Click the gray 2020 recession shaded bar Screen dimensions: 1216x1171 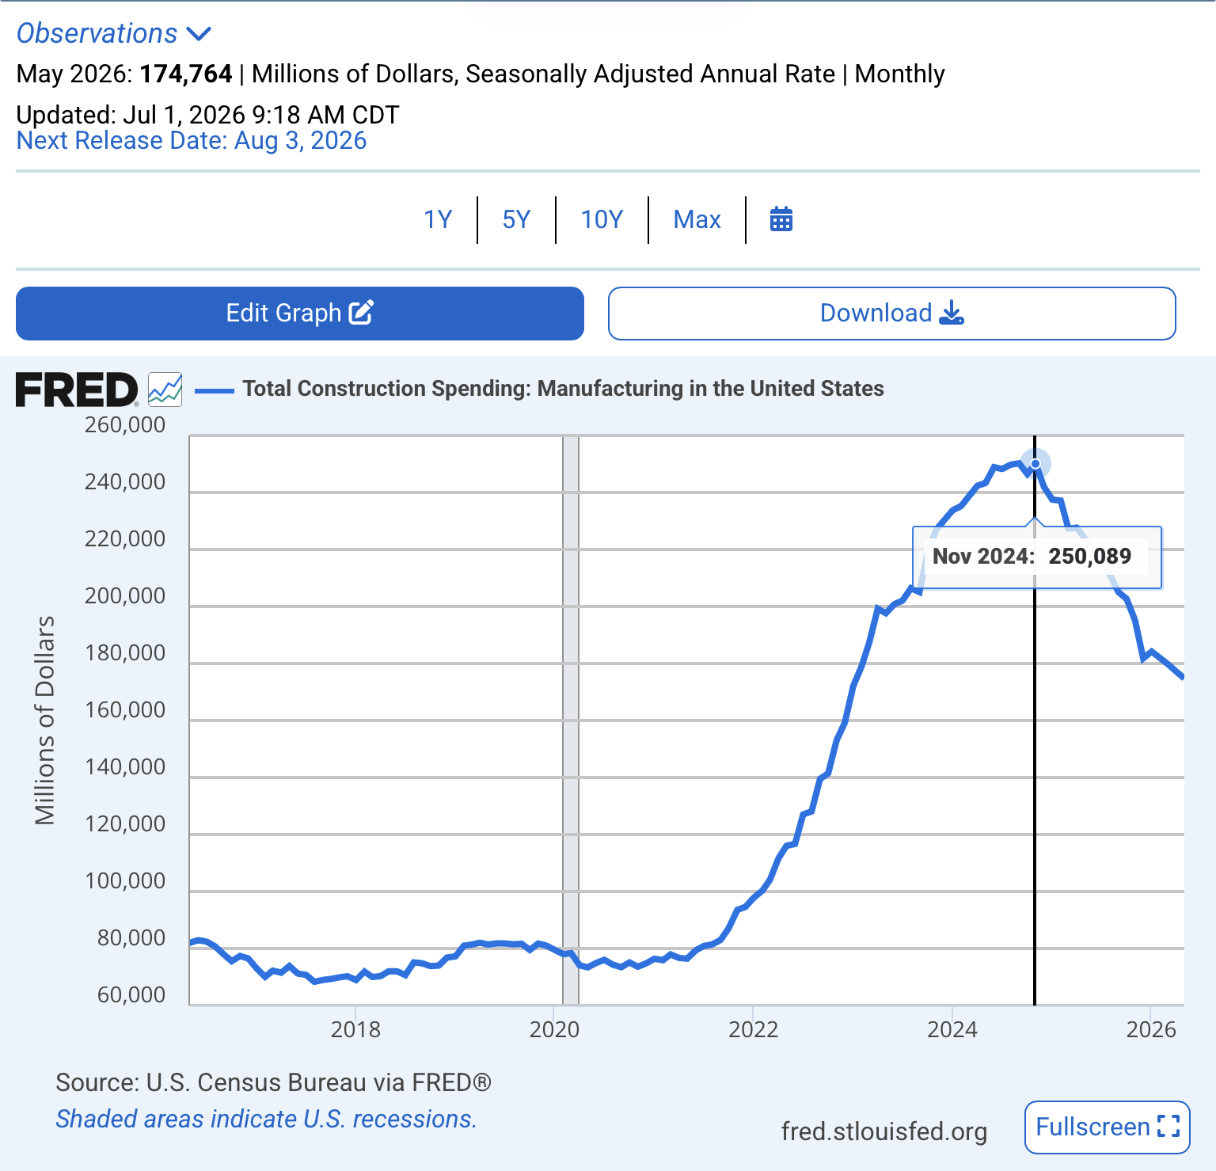[x=571, y=720]
